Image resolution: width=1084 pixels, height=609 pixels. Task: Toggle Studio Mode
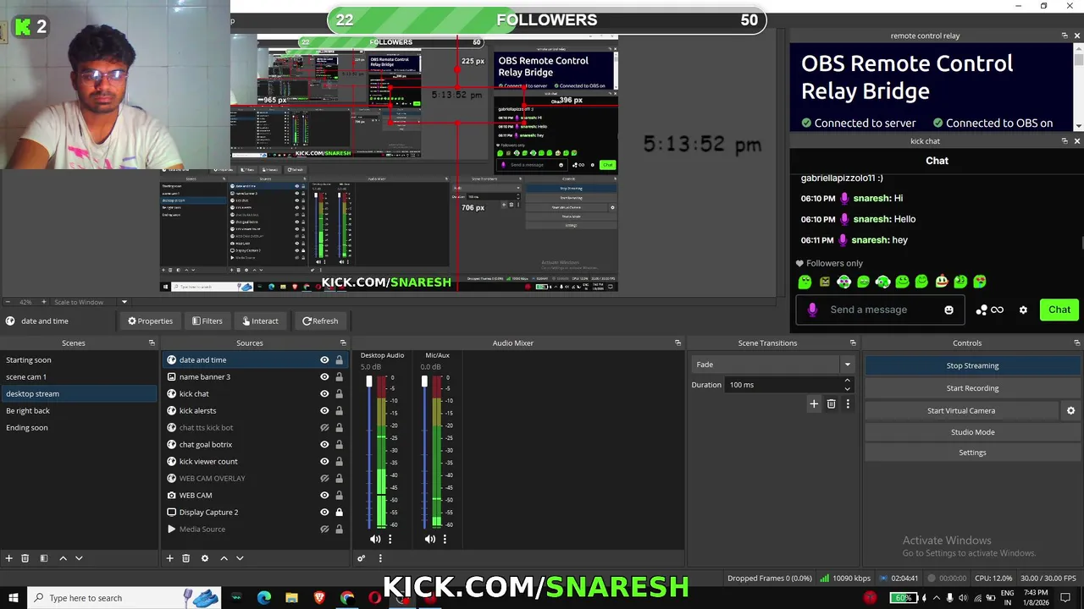(x=972, y=432)
